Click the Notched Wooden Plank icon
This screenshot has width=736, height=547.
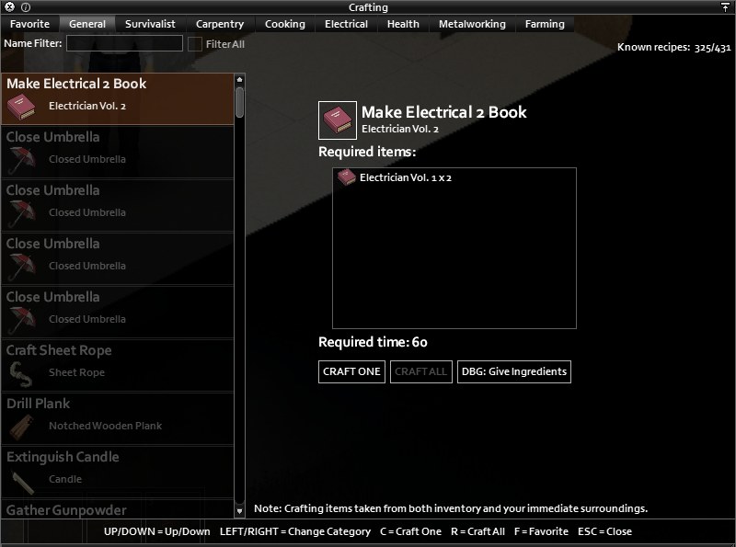21,427
